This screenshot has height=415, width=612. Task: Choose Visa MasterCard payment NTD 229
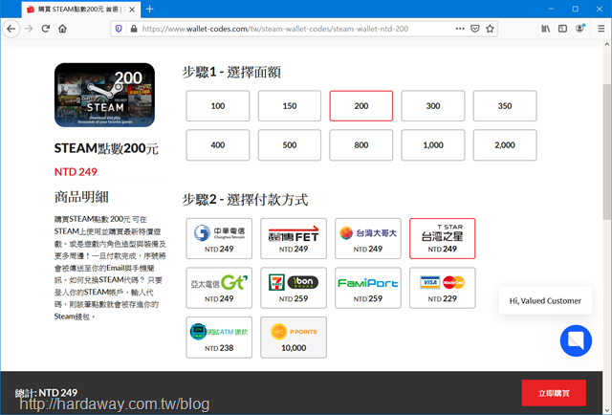[x=442, y=288]
